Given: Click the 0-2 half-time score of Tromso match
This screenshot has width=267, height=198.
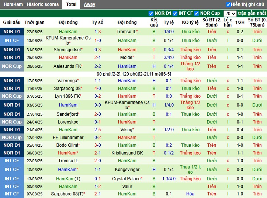Looking at the screenshot, I should pos(240,32).
